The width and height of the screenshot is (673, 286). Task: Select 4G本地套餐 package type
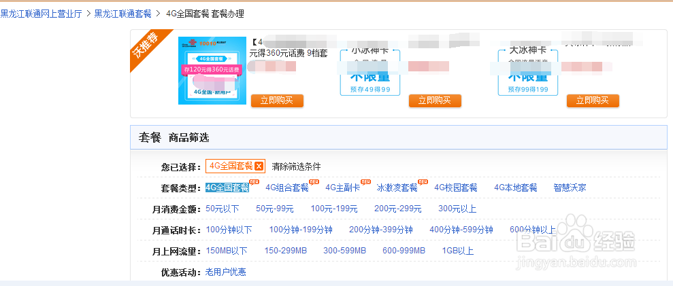click(516, 187)
